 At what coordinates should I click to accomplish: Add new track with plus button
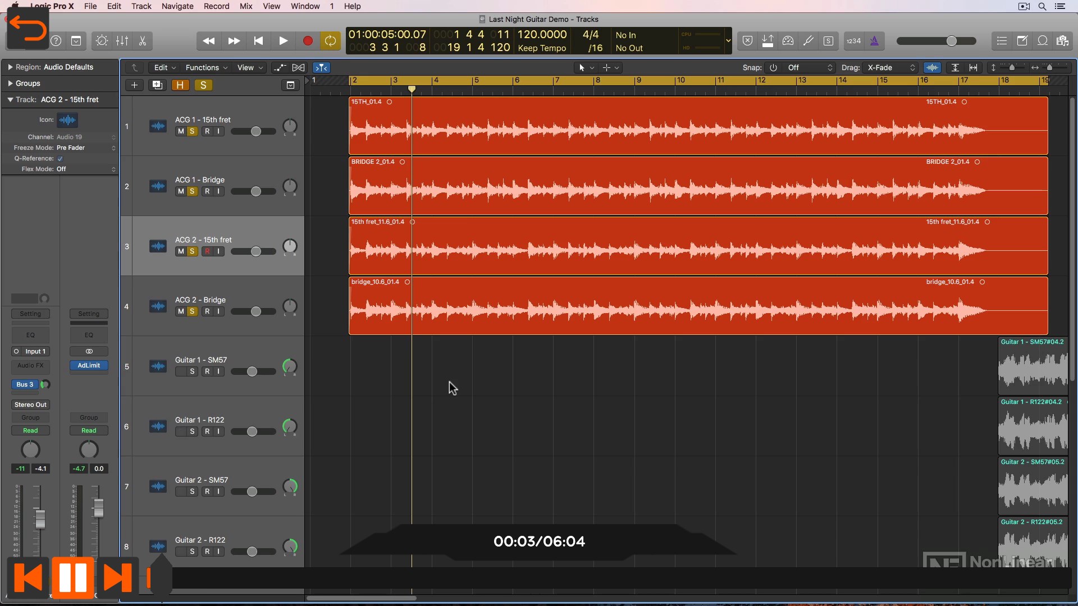(134, 85)
